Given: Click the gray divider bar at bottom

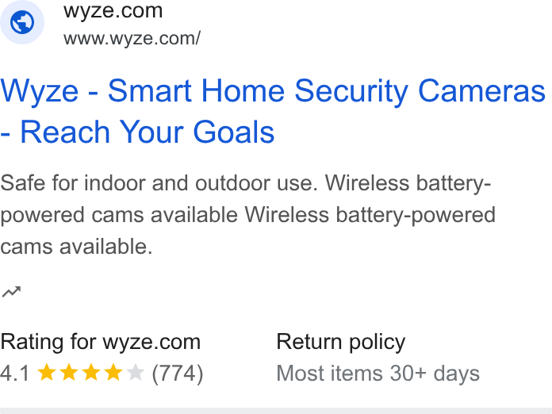Looking at the screenshot, I should [x=276, y=411].
